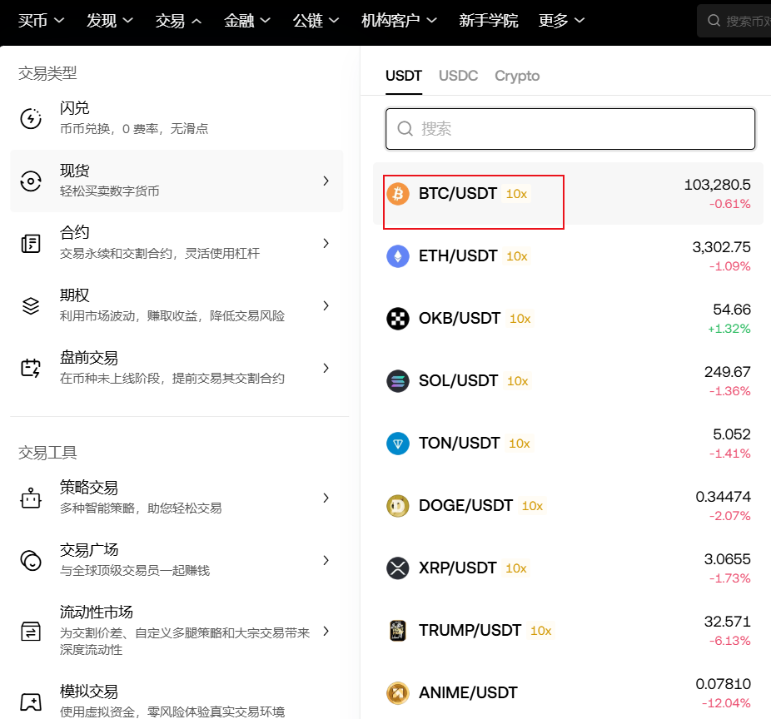Expand the 买币 dropdown menu
Image resolution: width=771 pixels, height=719 pixels.
[x=42, y=21]
